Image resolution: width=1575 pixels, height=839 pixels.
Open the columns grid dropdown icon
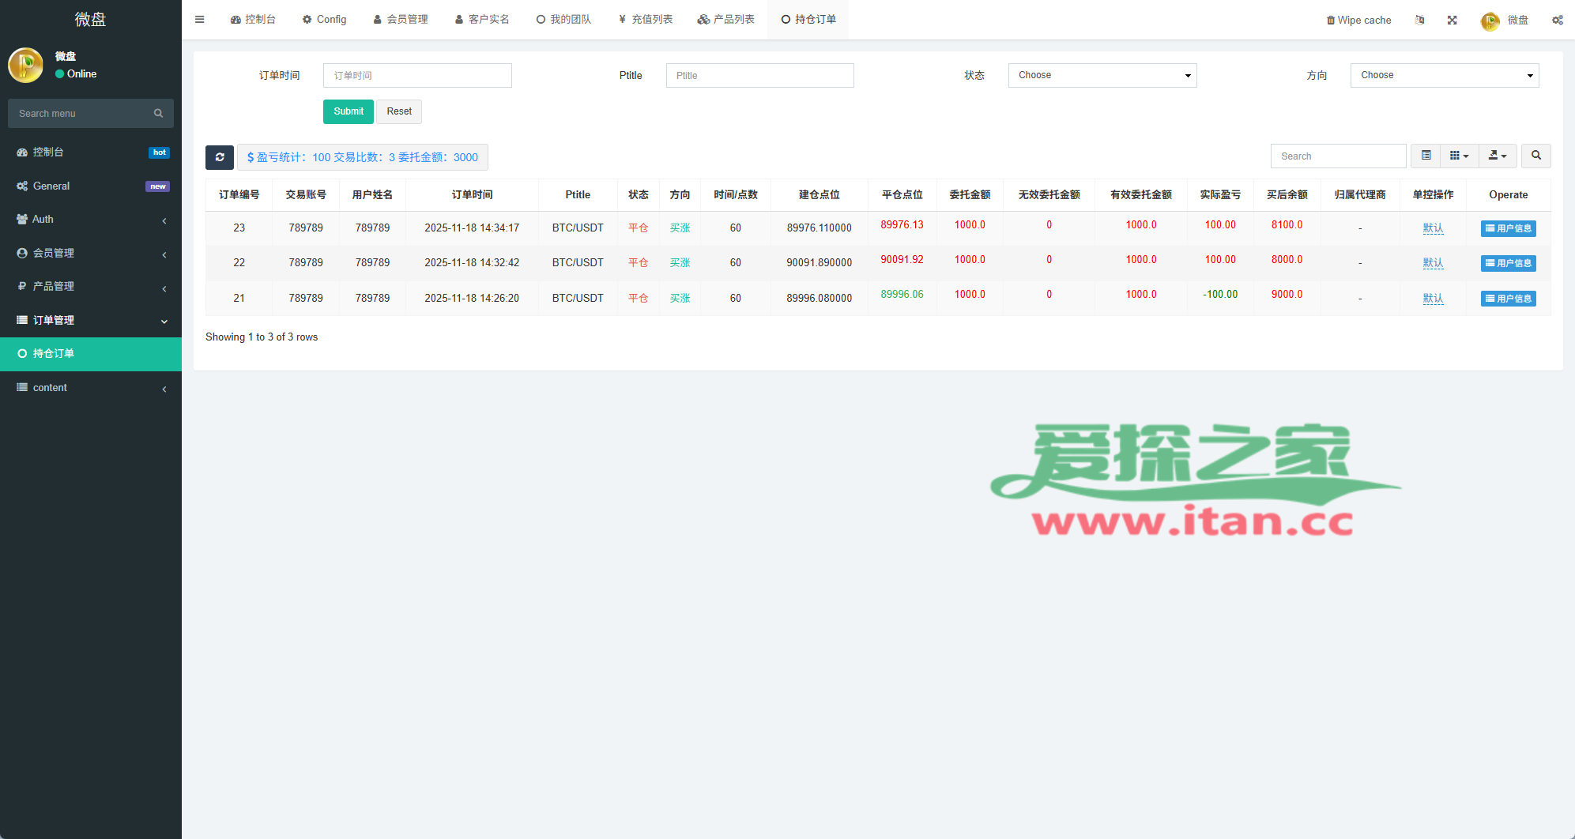(1459, 156)
